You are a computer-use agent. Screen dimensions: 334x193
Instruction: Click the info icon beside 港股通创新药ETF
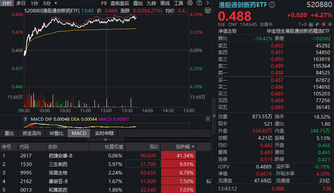point(272,5)
